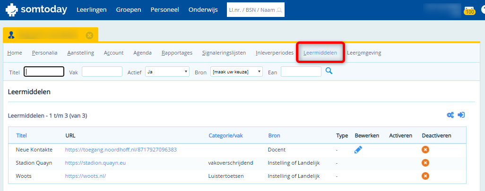The height and width of the screenshot is (191, 485).
Task: Deactivate the Woots learning resource
Action: pyautogui.click(x=425, y=176)
